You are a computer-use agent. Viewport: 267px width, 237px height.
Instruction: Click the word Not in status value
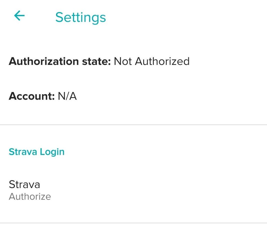pyautogui.click(x=123, y=61)
